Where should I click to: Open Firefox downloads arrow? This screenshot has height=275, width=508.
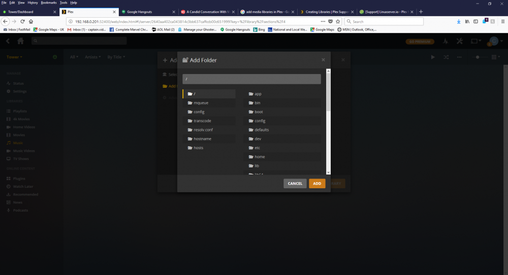459,21
